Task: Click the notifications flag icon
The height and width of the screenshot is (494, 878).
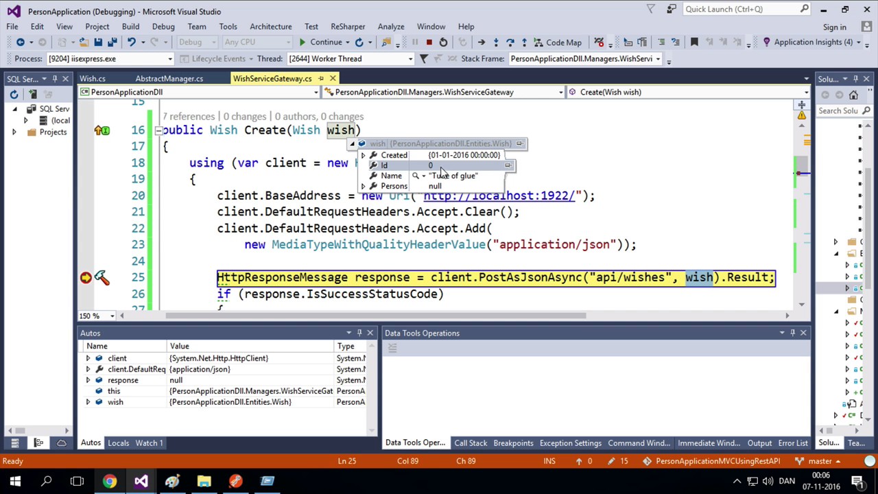Action: [x=651, y=9]
